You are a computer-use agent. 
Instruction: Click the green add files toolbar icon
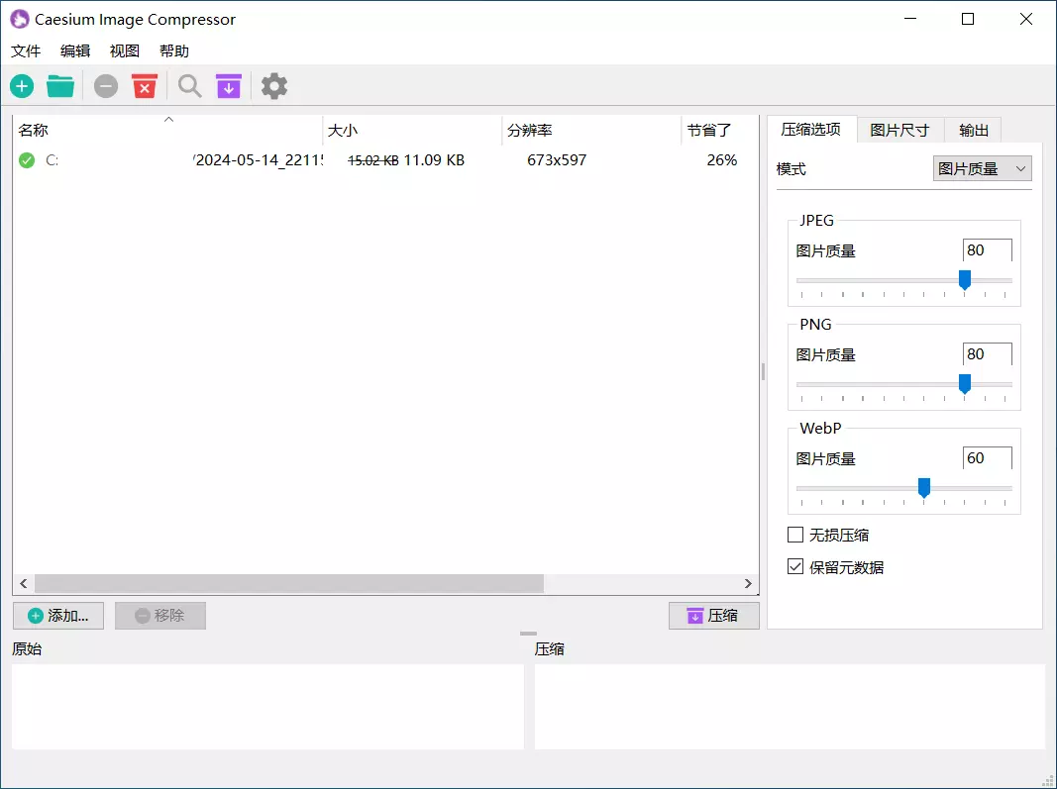(22, 86)
